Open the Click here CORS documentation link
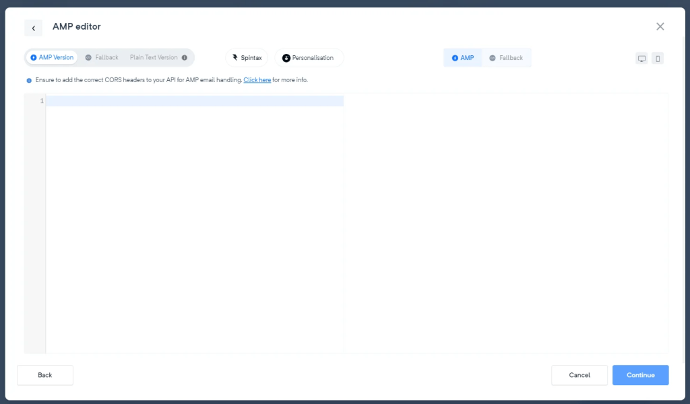Viewport: 690px width, 404px height. [x=257, y=79]
